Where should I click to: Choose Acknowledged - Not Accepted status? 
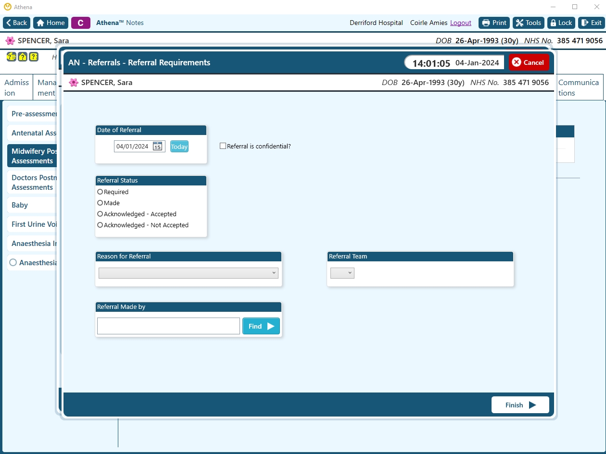(x=100, y=225)
